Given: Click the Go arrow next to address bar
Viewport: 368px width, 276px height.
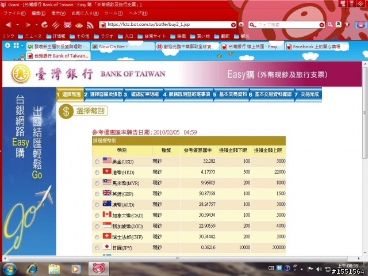Looking at the screenshot, I should click(241, 24).
